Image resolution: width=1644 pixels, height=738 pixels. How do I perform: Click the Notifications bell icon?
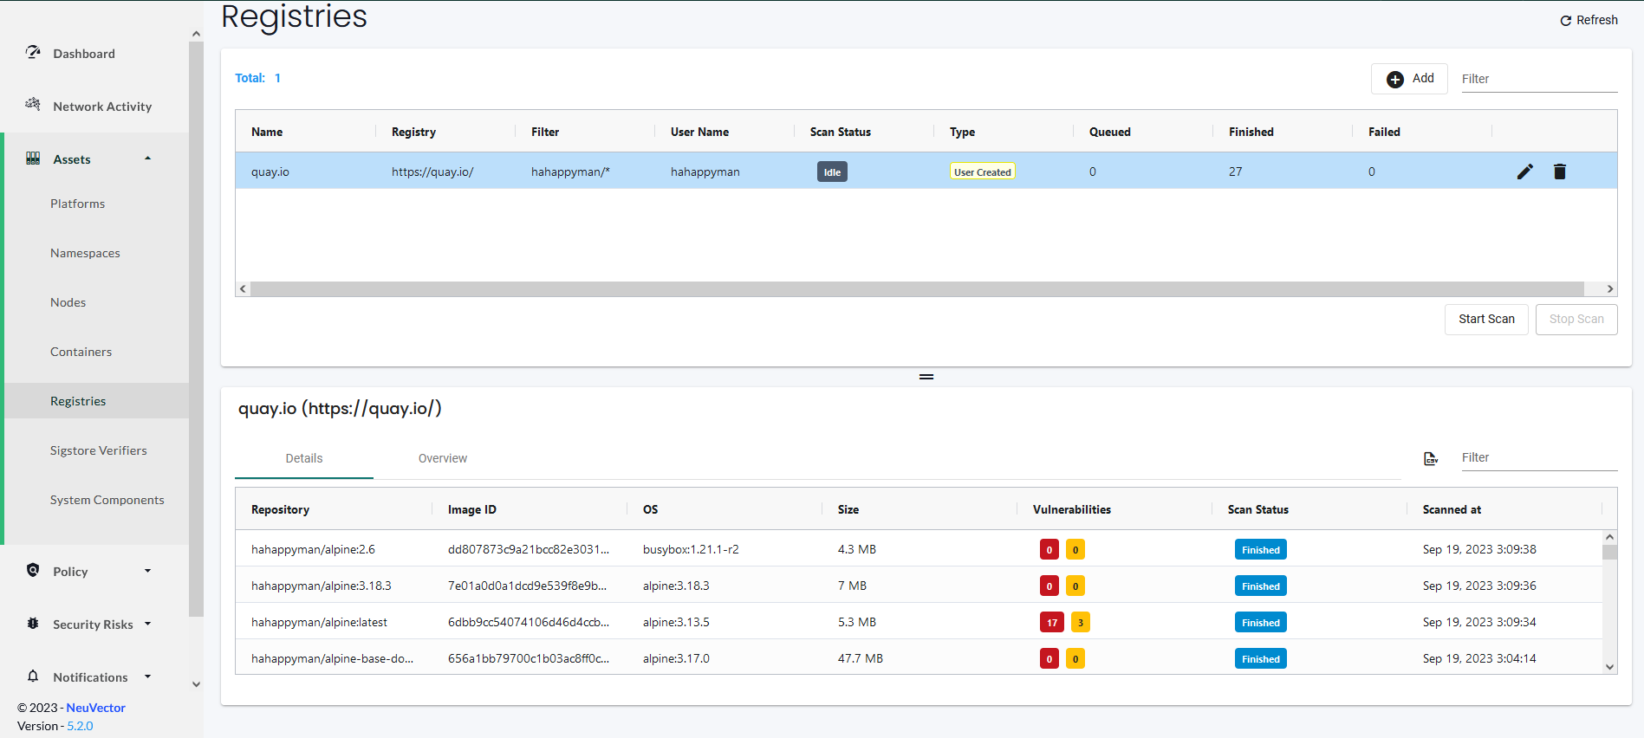click(x=33, y=676)
